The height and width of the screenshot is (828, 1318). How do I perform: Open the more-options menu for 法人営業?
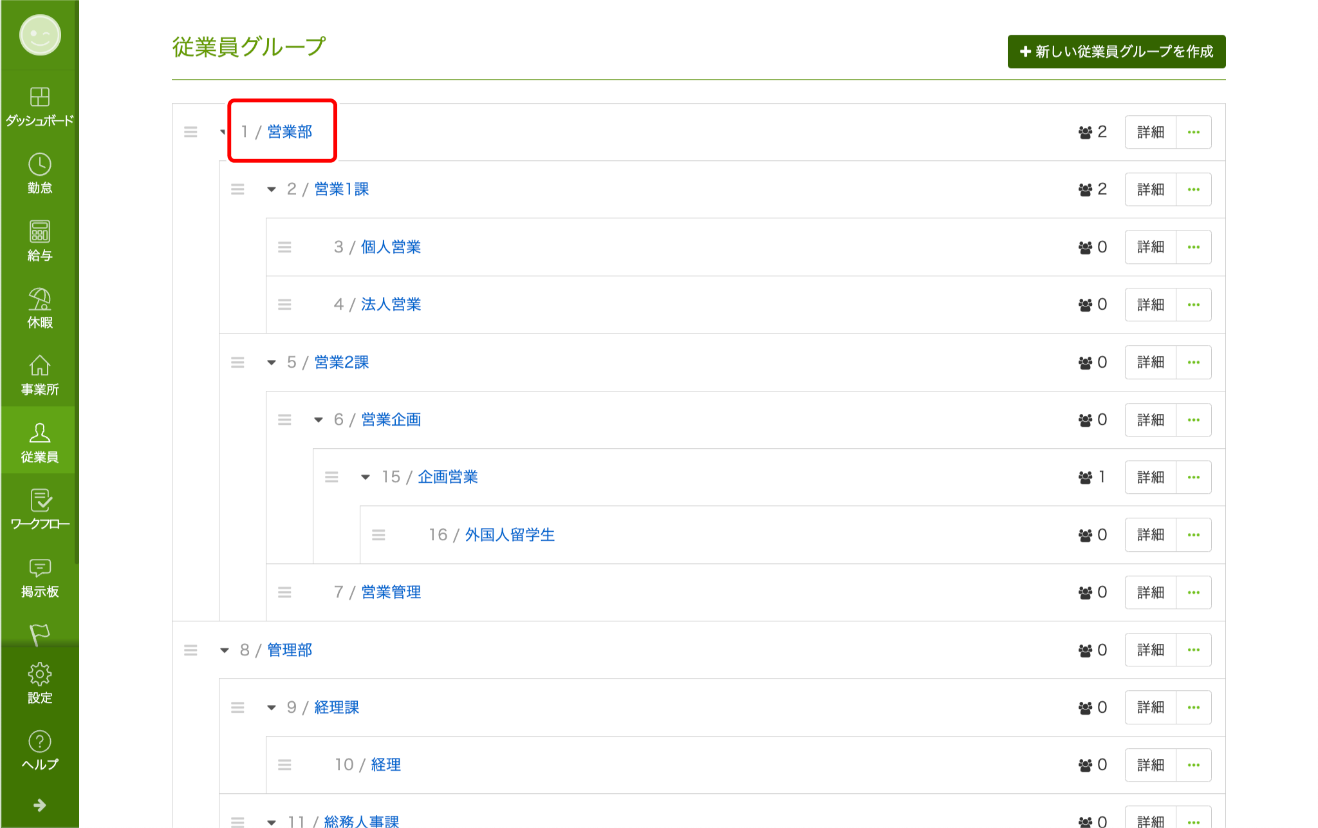tap(1194, 305)
